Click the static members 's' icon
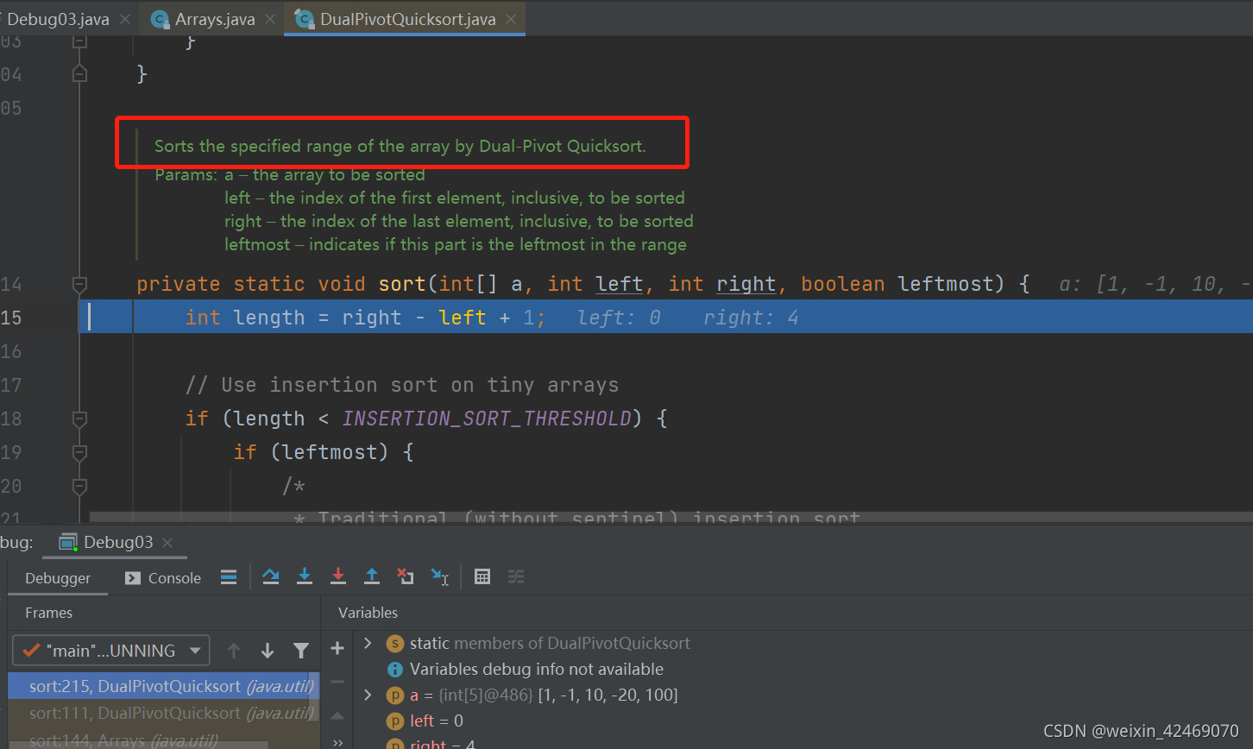Screen dimensions: 1253x749 tap(394, 643)
